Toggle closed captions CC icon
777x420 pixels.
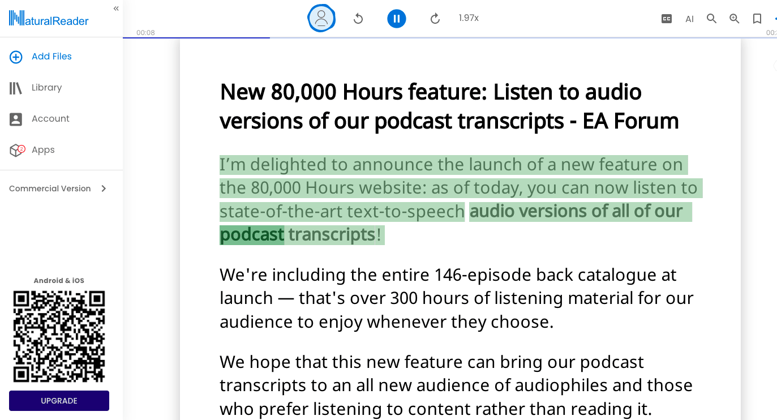coord(667,19)
